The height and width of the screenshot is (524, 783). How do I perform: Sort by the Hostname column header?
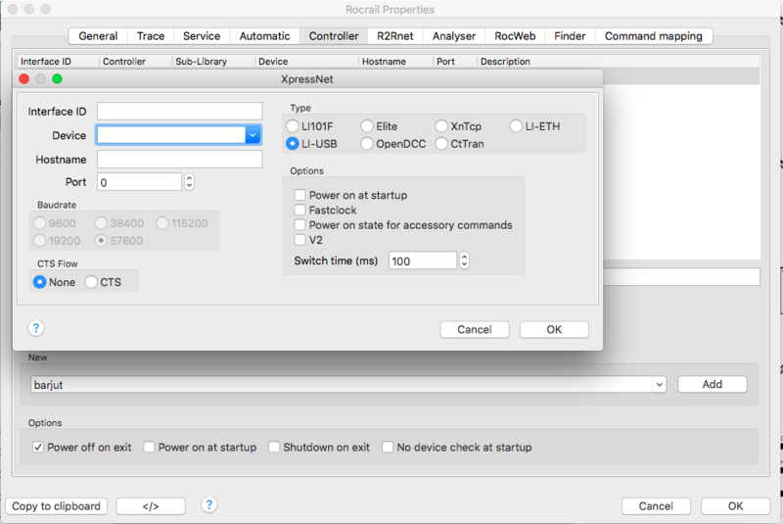point(396,61)
